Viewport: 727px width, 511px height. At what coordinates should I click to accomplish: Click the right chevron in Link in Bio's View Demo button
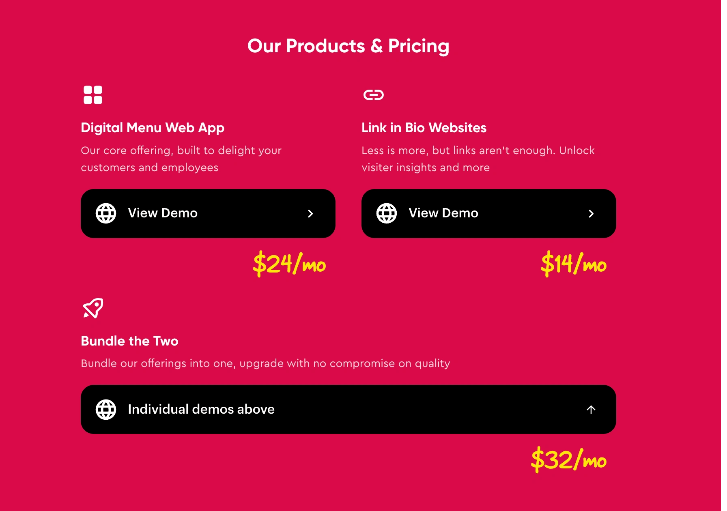coord(591,214)
